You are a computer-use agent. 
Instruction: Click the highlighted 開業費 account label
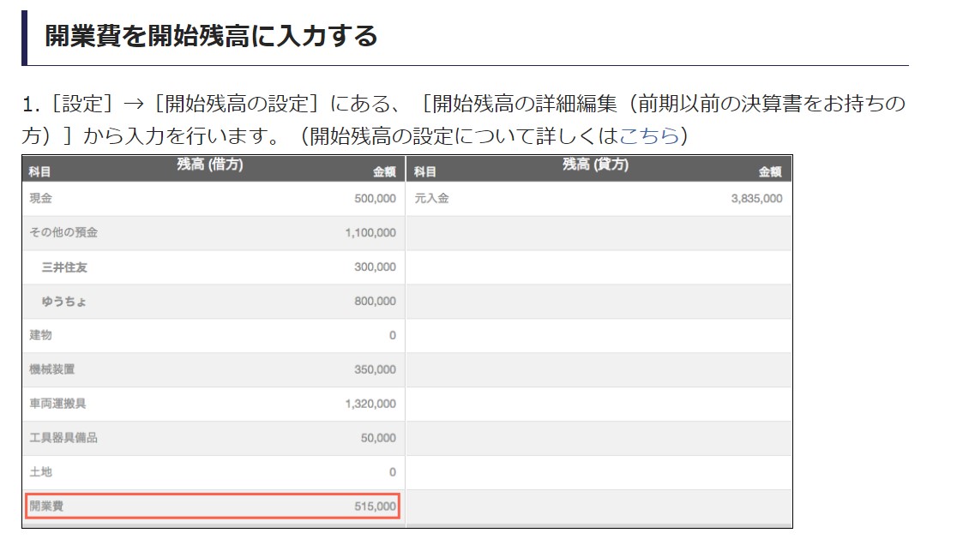pos(46,506)
